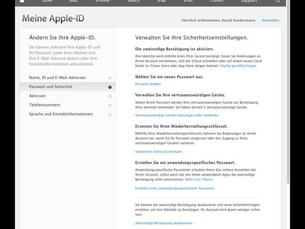Screen dimensions: 305x229
Task: Click Passwort ändern link
Action: click(x=148, y=84)
